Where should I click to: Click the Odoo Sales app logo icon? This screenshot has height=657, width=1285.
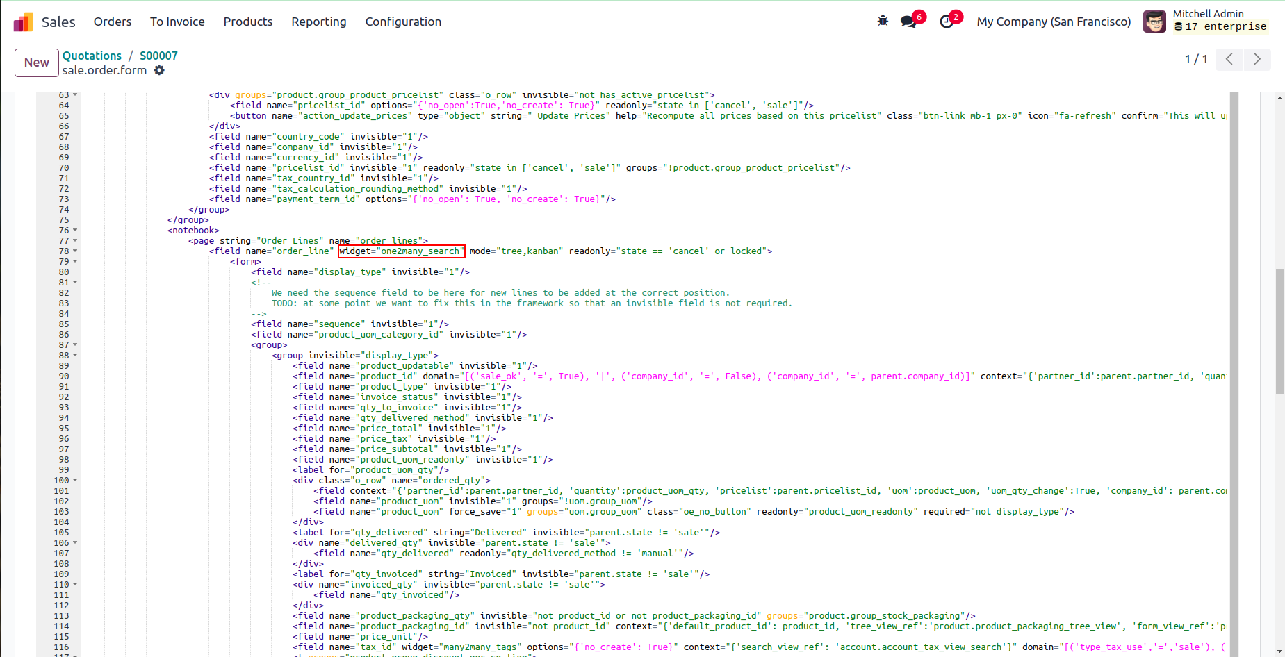pyautogui.click(x=23, y=22)
